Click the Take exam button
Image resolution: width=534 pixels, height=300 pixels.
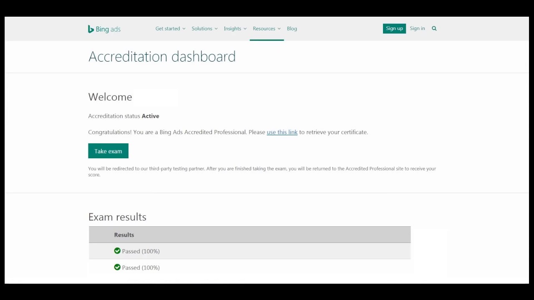[x=108, y=151]
